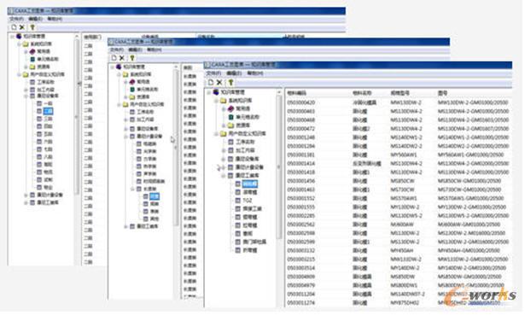Click the new document icon in the middle window toolbar

[x=114, y=58]
